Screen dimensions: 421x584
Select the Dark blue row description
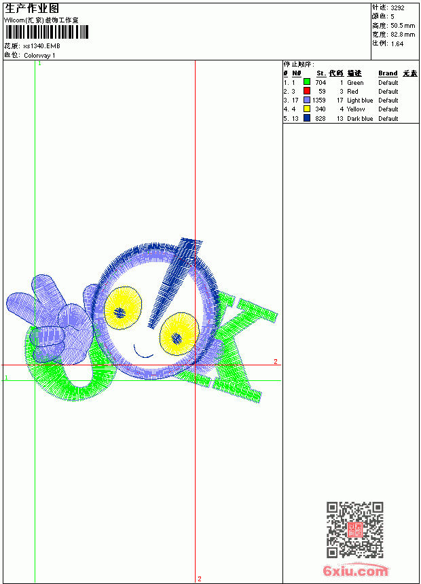(x=360, y=118)
